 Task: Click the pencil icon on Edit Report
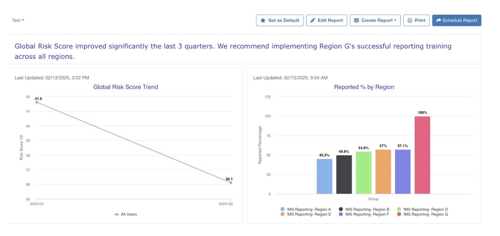pyautogui.click(x=313, y=20)
